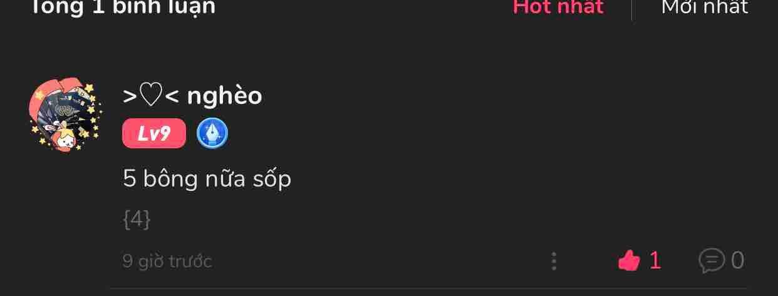Viewport: 778px width, 296px height.
Task: Tap the divider between the sort tabs
Action: (631, 9)
